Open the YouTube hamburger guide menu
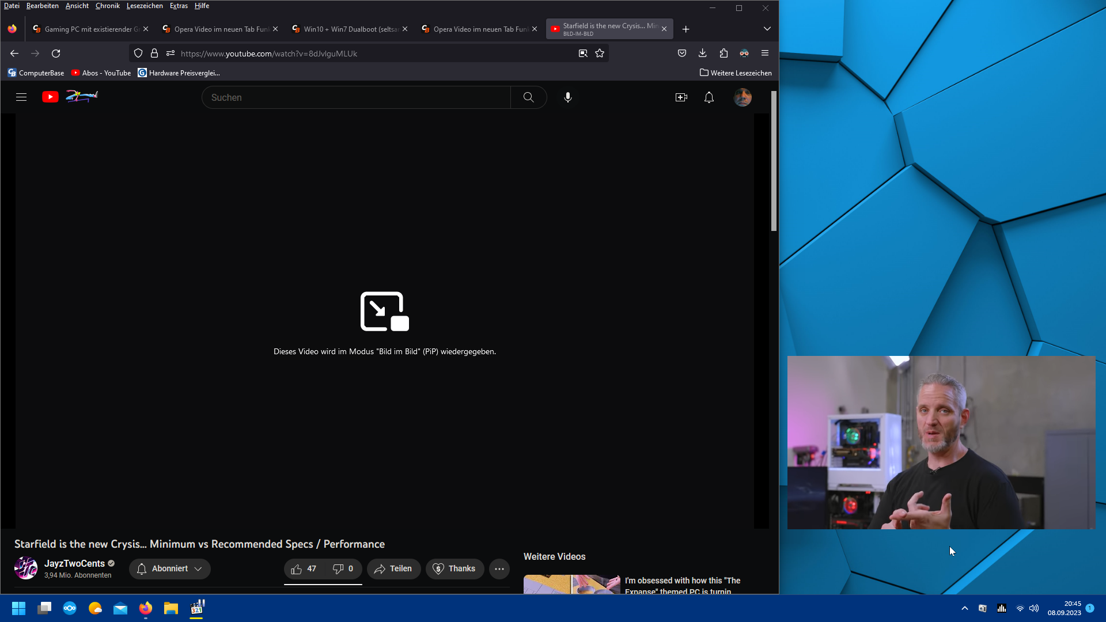The image size is (1106, 622). tap(21, 97)
